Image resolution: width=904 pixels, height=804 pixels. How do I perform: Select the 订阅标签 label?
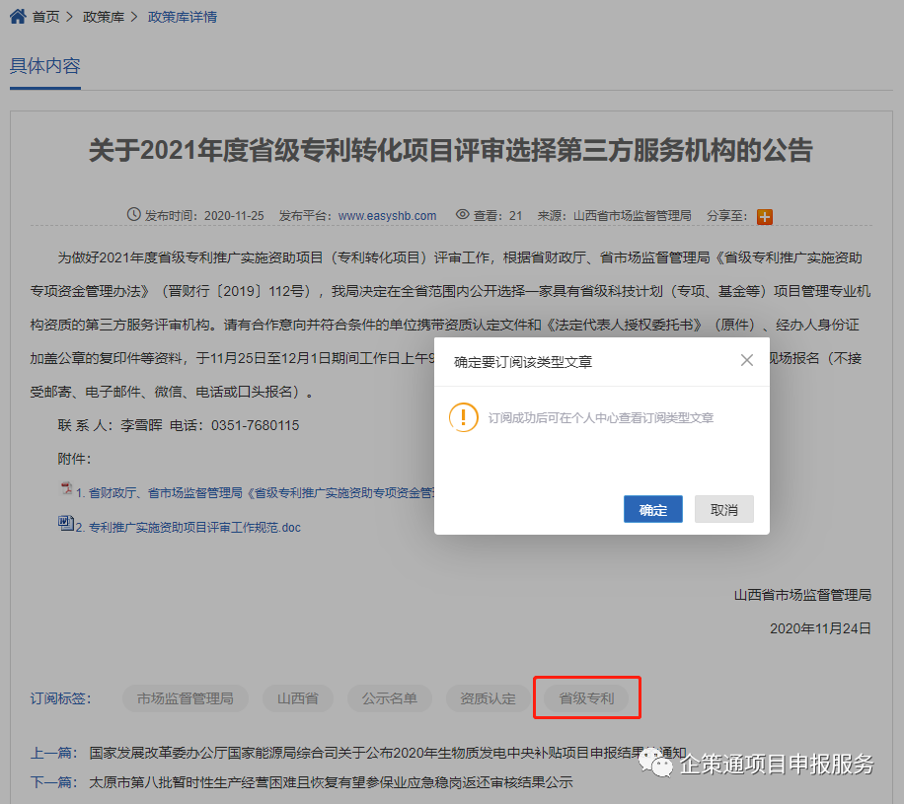(60, 698)
